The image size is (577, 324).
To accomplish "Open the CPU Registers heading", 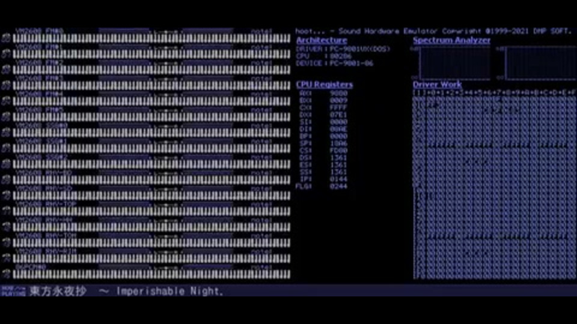I will coord(324,85).
